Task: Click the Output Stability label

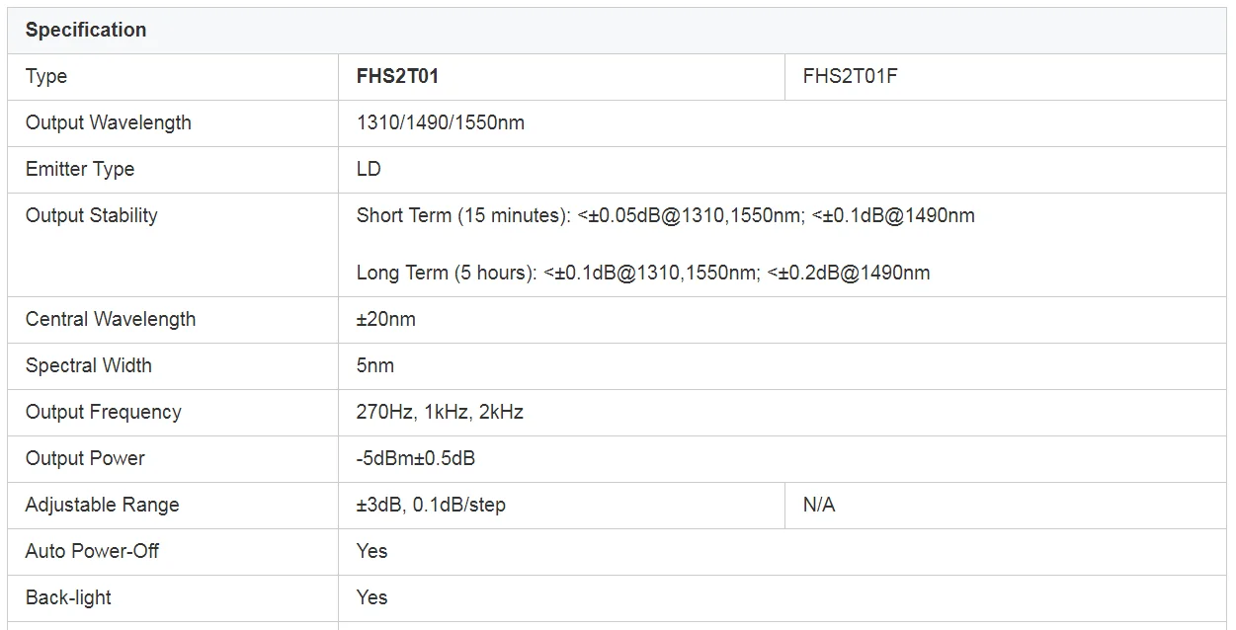Action: click(x=92, y=215)
